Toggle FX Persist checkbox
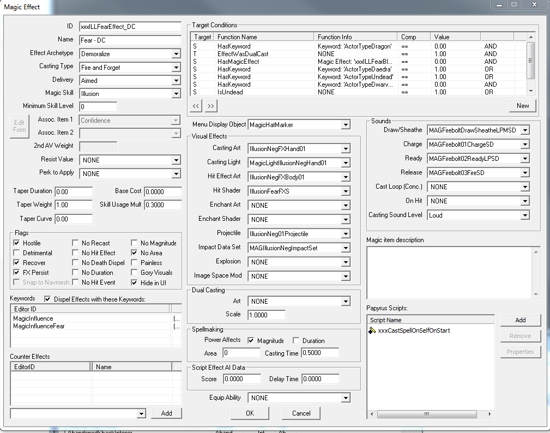 pos(16,272)
